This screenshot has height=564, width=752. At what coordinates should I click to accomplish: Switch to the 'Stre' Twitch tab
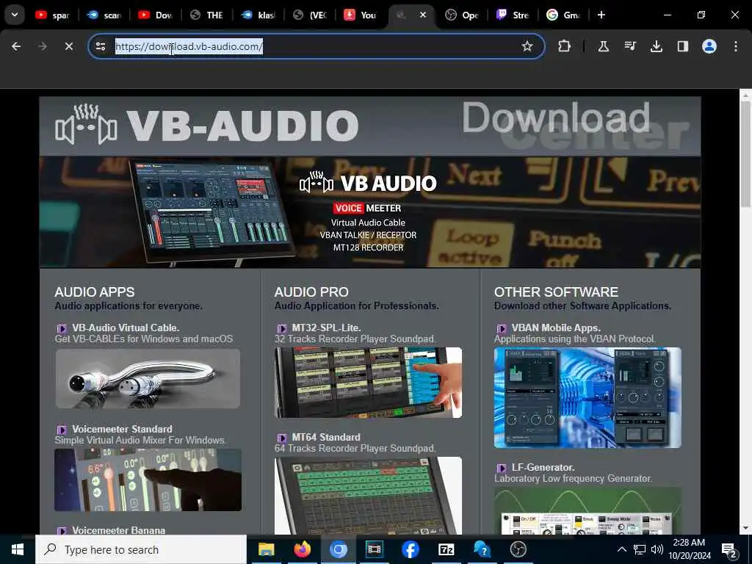513,15
